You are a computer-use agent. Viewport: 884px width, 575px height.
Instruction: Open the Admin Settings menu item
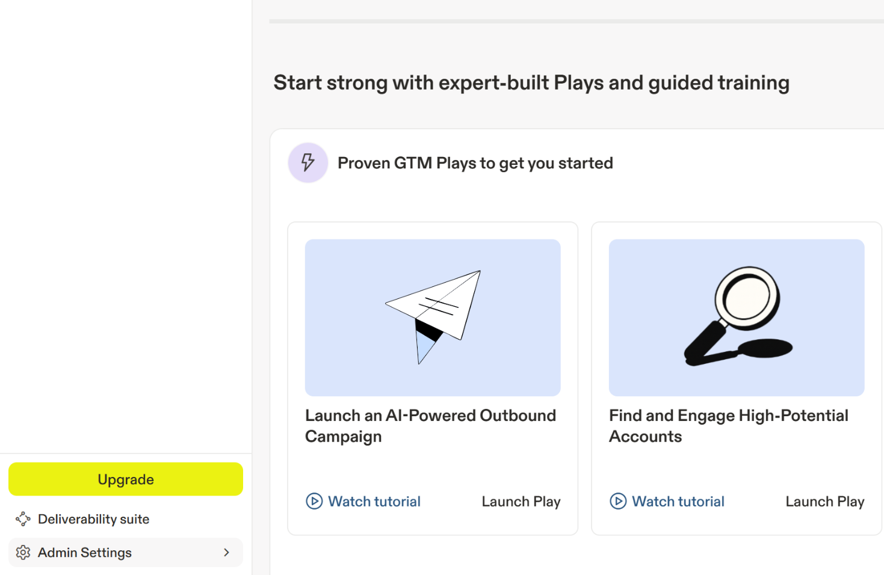[x=85, y=553]
